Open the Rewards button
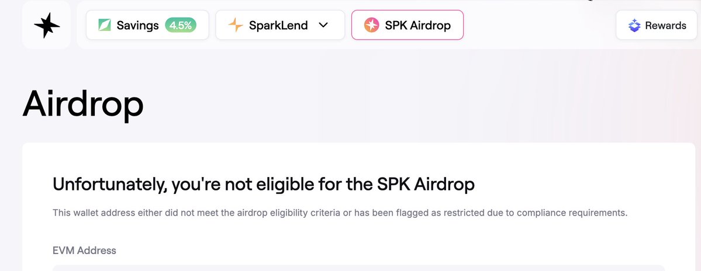 (657, 25)
